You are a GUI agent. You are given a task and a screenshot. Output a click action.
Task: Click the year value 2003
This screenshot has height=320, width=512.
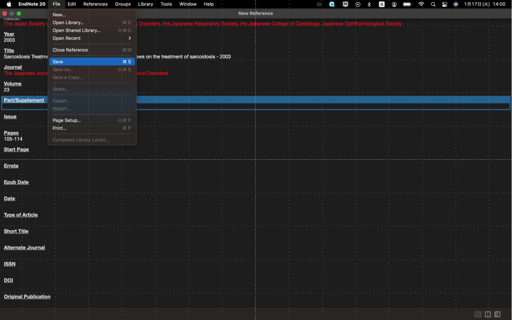point(9,40)
